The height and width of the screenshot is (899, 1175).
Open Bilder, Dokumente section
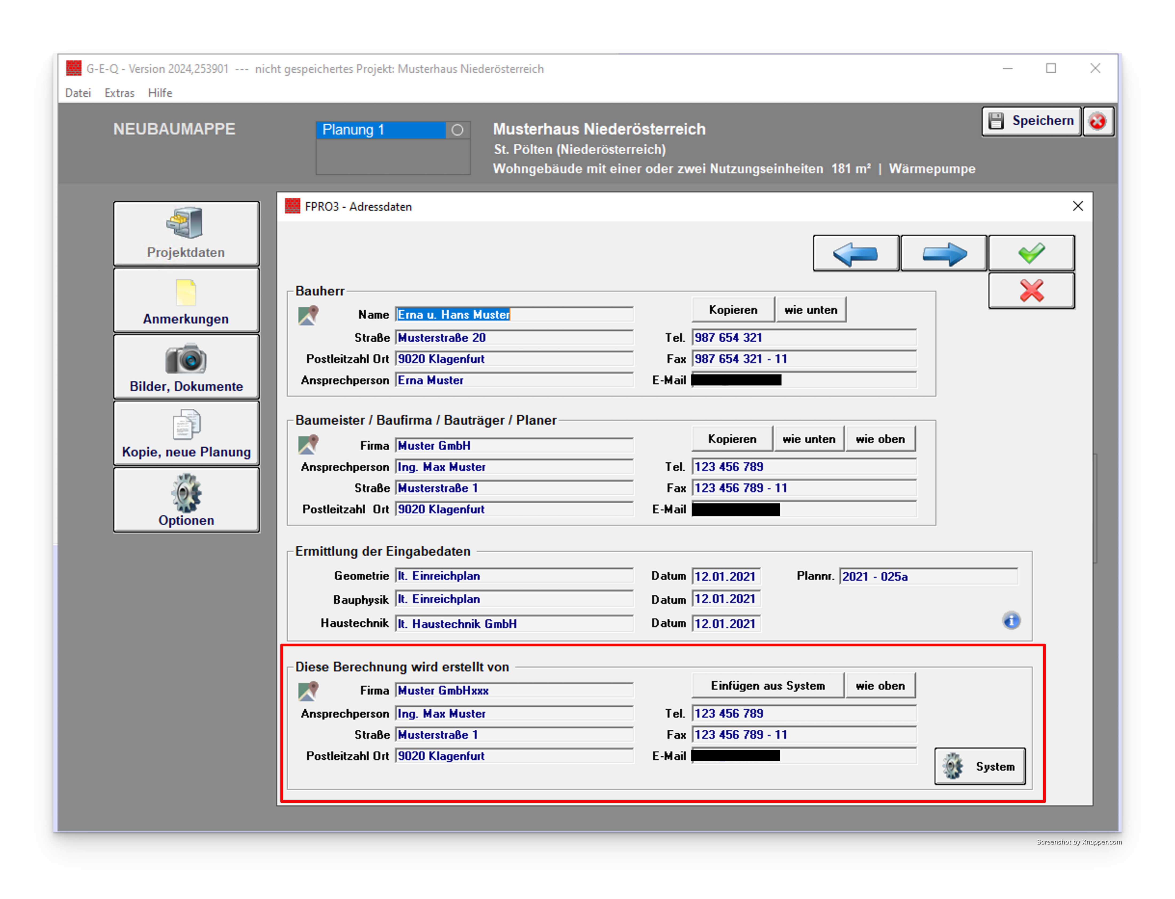pos(186,367)
